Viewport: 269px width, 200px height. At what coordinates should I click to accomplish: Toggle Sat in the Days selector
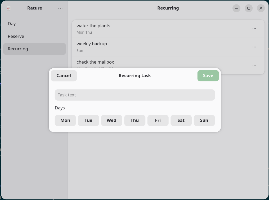pos(181,120)
